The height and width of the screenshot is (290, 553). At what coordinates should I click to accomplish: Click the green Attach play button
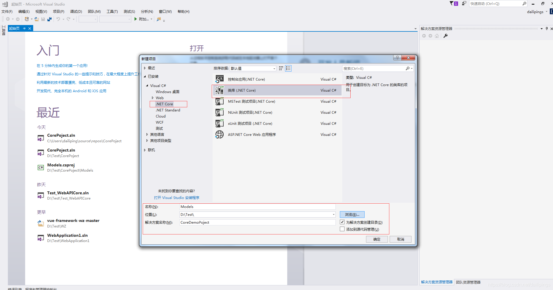pyautogui.click(x=136, y=19)
